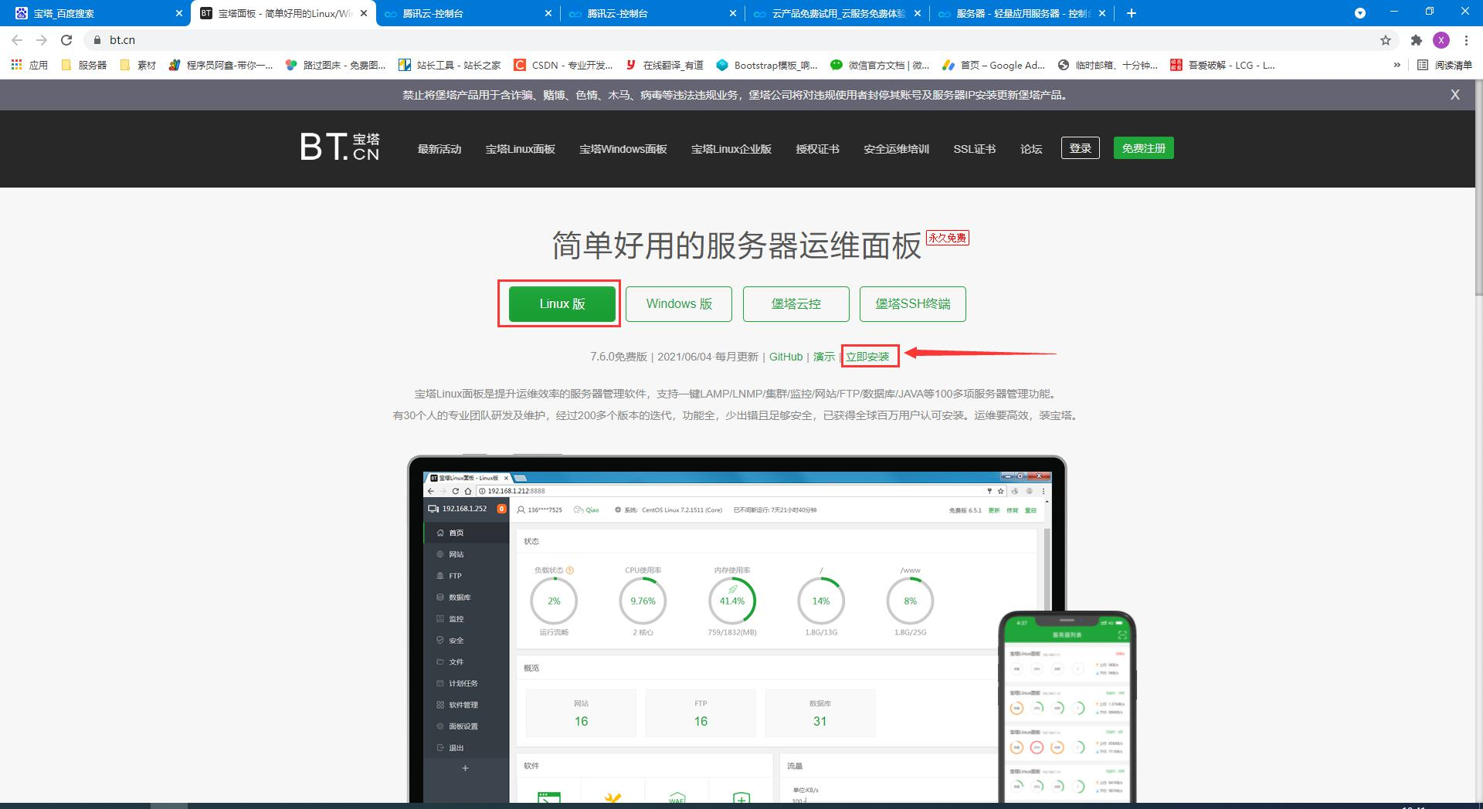Viewport: 1483px width, 809px height.
Task: Open the tab search dropdown arrow
Action: [x=1360, y=13]
